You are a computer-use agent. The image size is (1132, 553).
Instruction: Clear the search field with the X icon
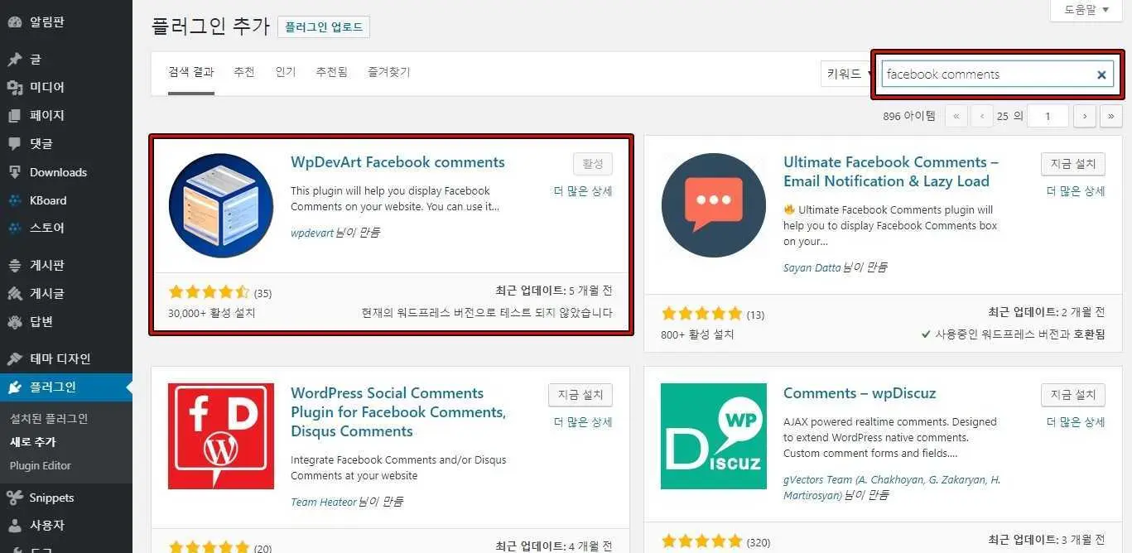(x=1101, y=75)
